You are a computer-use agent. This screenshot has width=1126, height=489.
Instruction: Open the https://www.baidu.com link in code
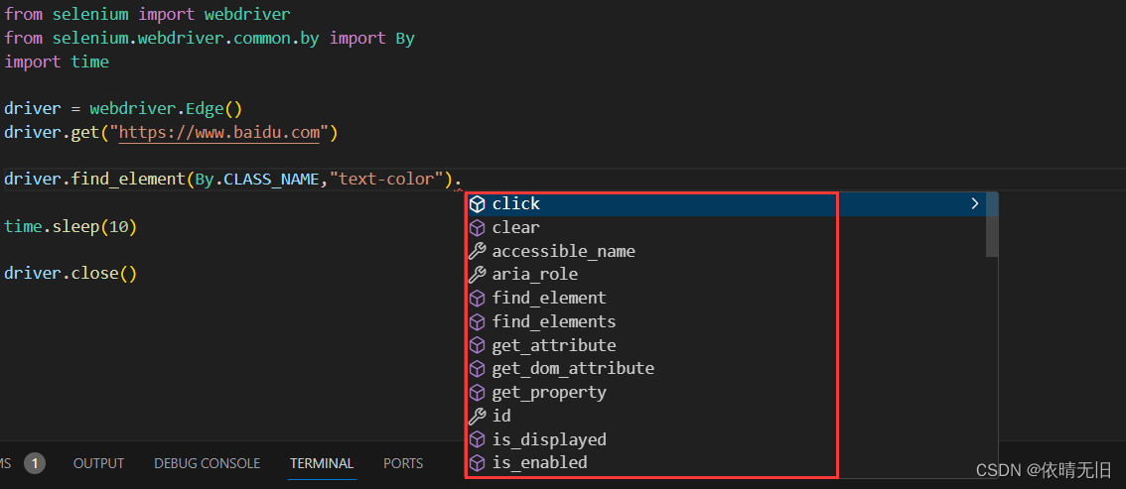(x=218, y=133)
